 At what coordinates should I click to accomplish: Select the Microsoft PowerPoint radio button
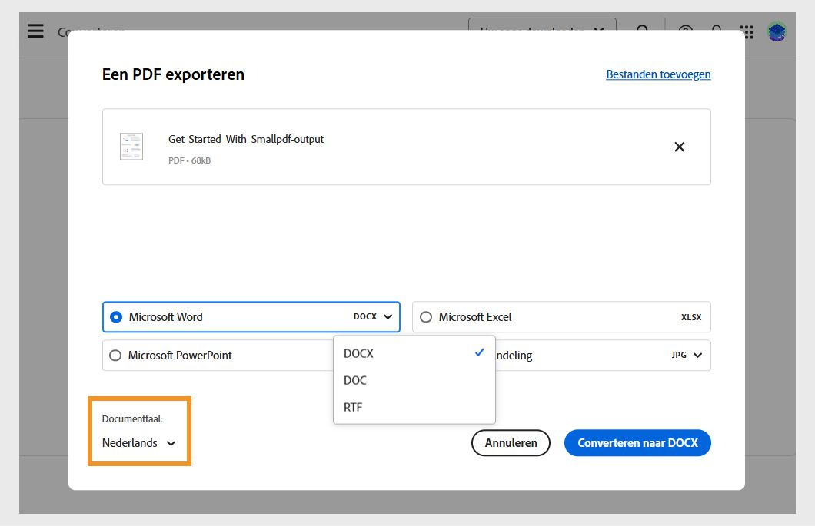pos(116,355)
